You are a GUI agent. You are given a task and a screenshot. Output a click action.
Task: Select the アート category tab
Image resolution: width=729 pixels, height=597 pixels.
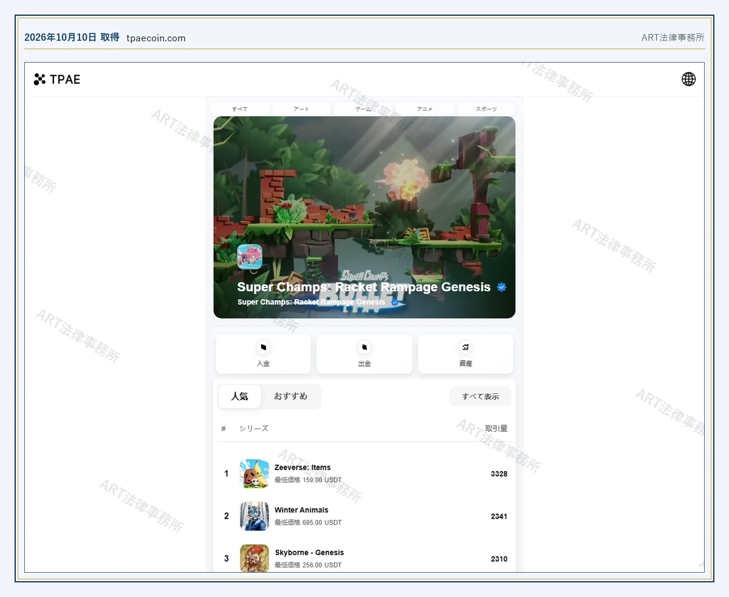point(302,109)
